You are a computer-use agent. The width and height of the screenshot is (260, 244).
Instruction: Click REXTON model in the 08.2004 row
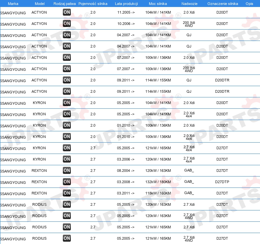pos(39,171)
